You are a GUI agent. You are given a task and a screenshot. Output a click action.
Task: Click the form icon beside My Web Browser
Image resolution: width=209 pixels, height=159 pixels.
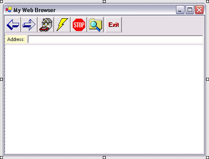(9, 10)
